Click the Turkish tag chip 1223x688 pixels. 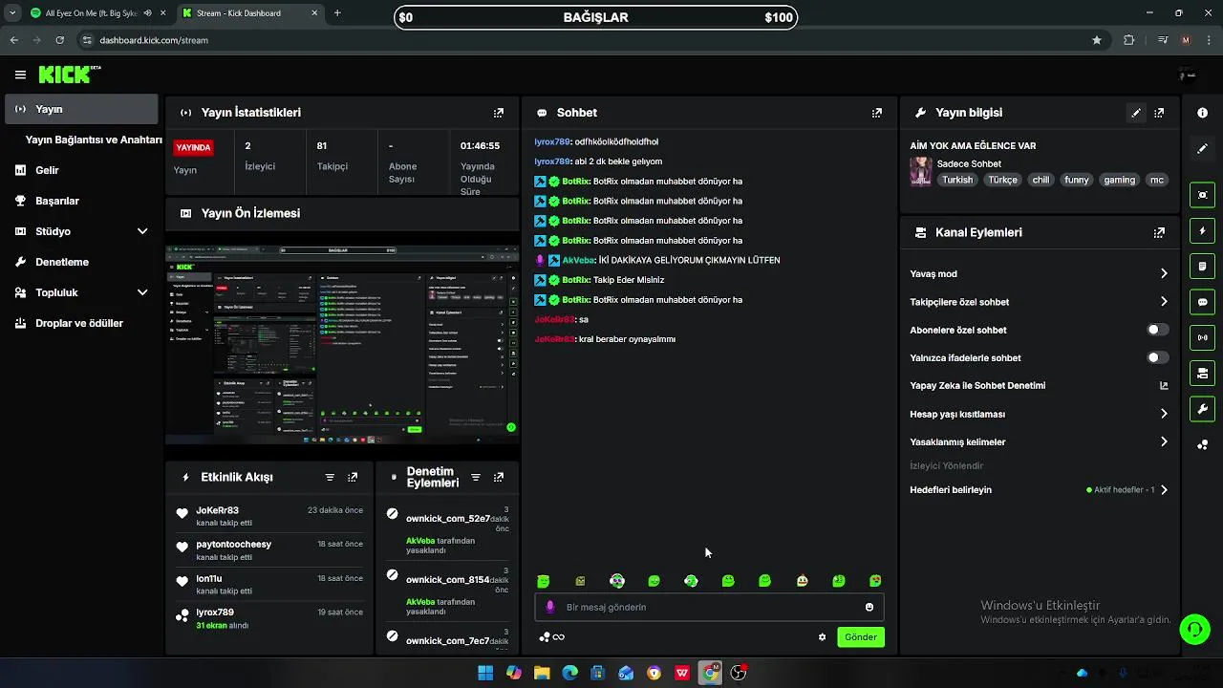(957, 180)
